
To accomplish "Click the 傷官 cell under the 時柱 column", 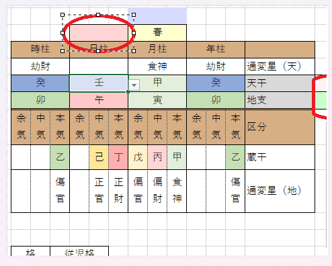I will point(60,191).
